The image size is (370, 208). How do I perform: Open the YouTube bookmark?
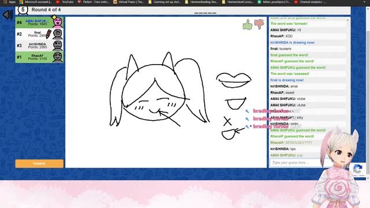coord(65,2)
